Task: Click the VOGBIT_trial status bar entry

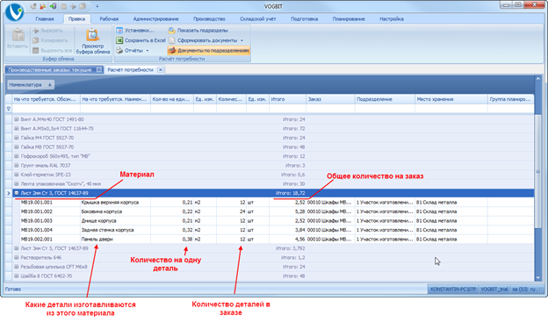Action: [x=494, y=290]
